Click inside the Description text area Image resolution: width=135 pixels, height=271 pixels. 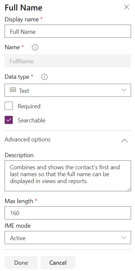coord(68,176)
